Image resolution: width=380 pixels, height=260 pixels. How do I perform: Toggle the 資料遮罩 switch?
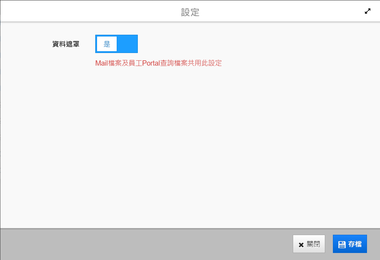point(116,44)
